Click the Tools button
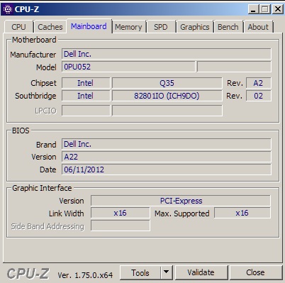Viewport: 285px width, 283px height. point(140,272)
